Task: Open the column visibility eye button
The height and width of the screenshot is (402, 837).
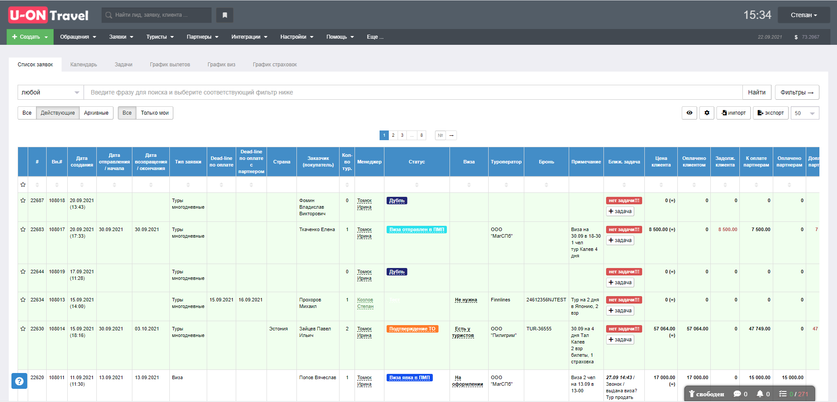Action: tap(689, 113)
